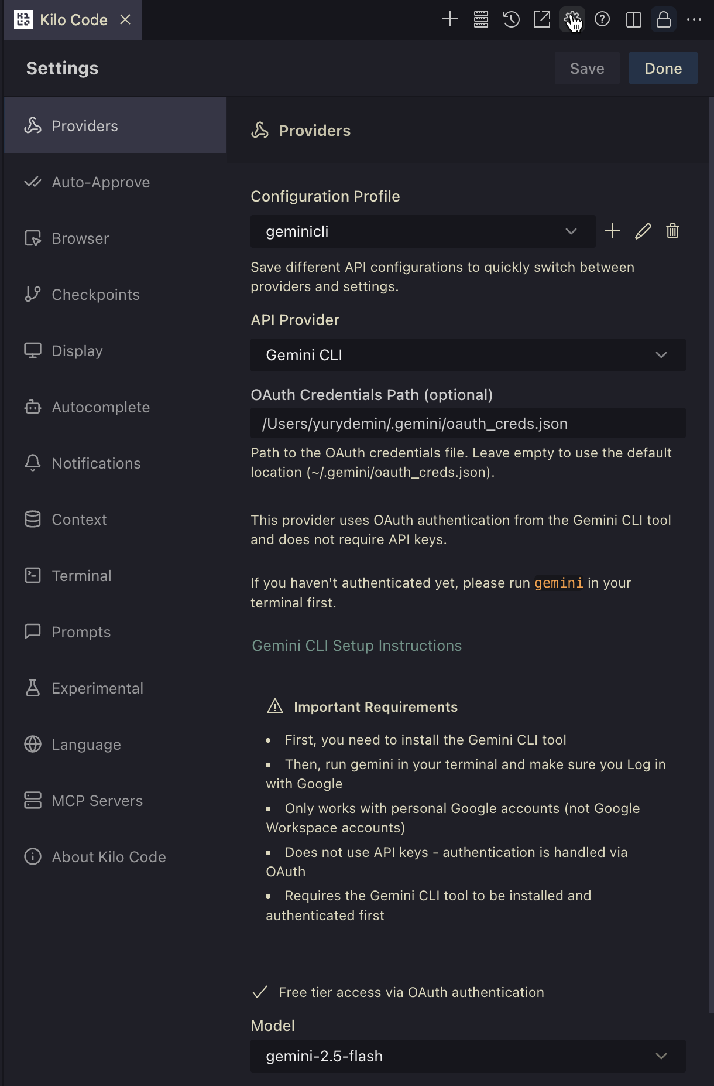714x1086 pixels.
Task: Open About Kilo Code section
Action: (x=115, y=857)
